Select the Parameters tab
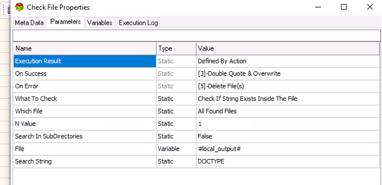The image size is (382, 185). pos(66,22)
